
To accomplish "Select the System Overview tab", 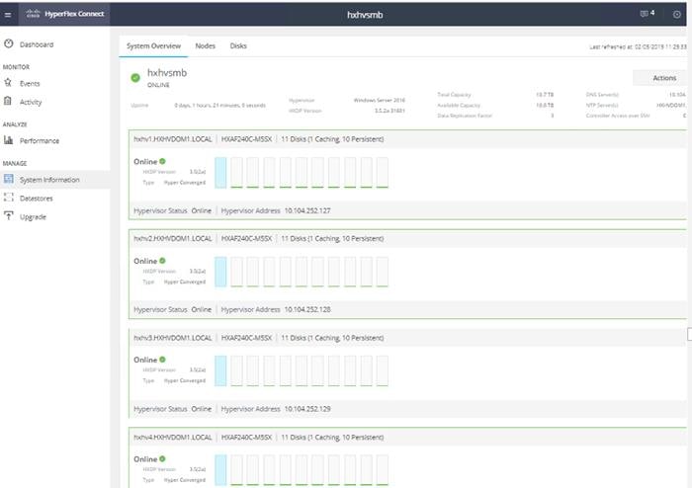I will point(153,45).
